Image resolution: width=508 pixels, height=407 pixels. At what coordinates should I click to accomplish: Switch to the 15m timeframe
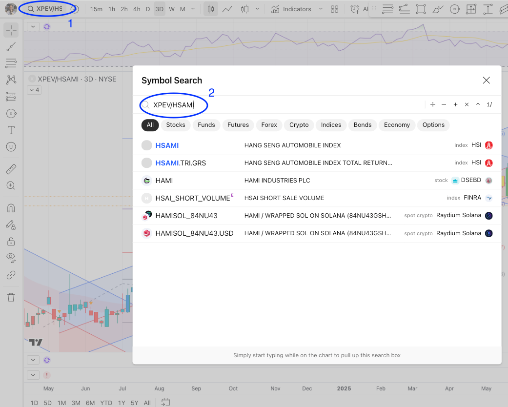click(96, 9)
